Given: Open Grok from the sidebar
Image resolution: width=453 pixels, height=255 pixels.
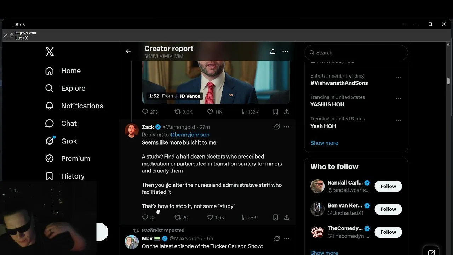Looking at the screenshot, I should coord(61,141).
